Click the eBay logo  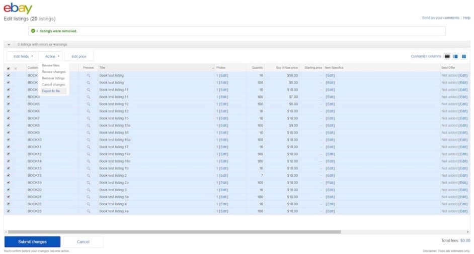18,9
